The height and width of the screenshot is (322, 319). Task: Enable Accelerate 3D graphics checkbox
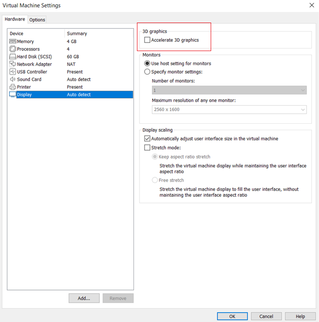147,40
